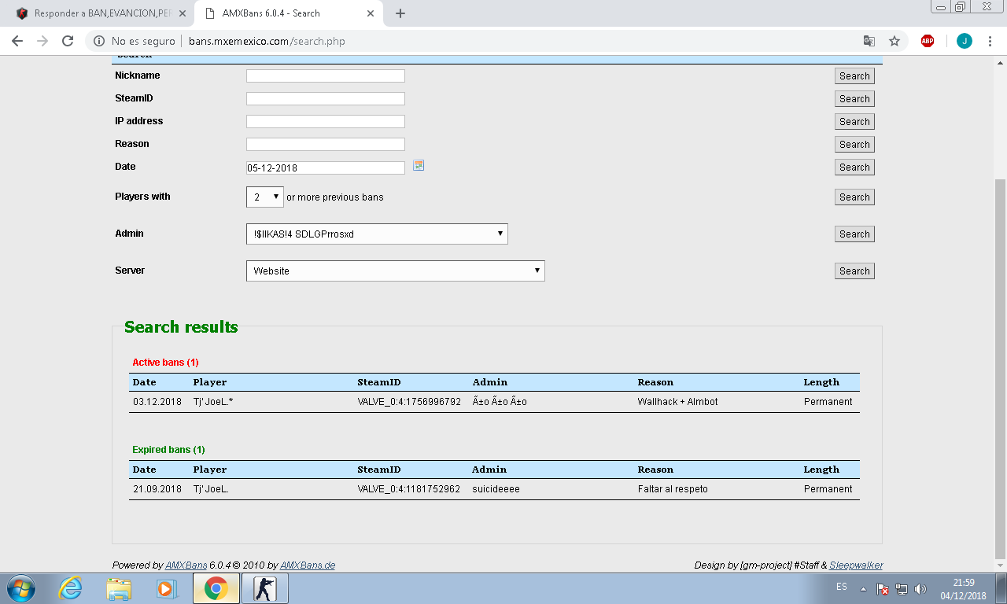Image resolution: width=1007 pixels, height=604 pixels.
Task: Go back to the previous page
Action: (17, 41)
